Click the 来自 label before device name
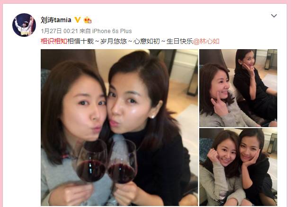 coord(85,31)
